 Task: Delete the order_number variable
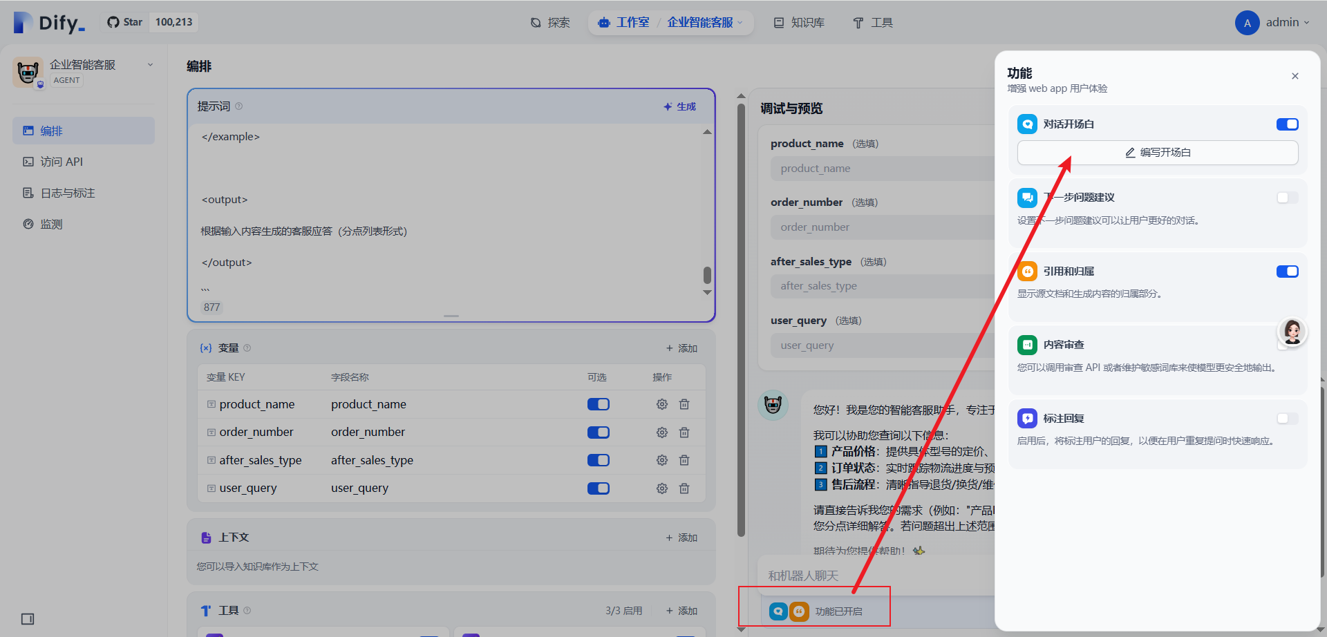coord(684,432)
